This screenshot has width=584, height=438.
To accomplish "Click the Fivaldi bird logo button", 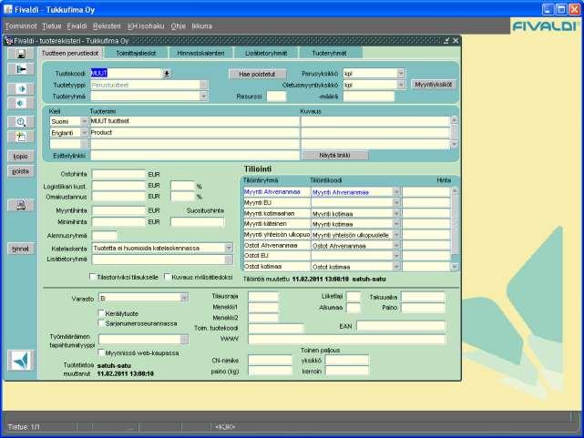I will point(21,361).
